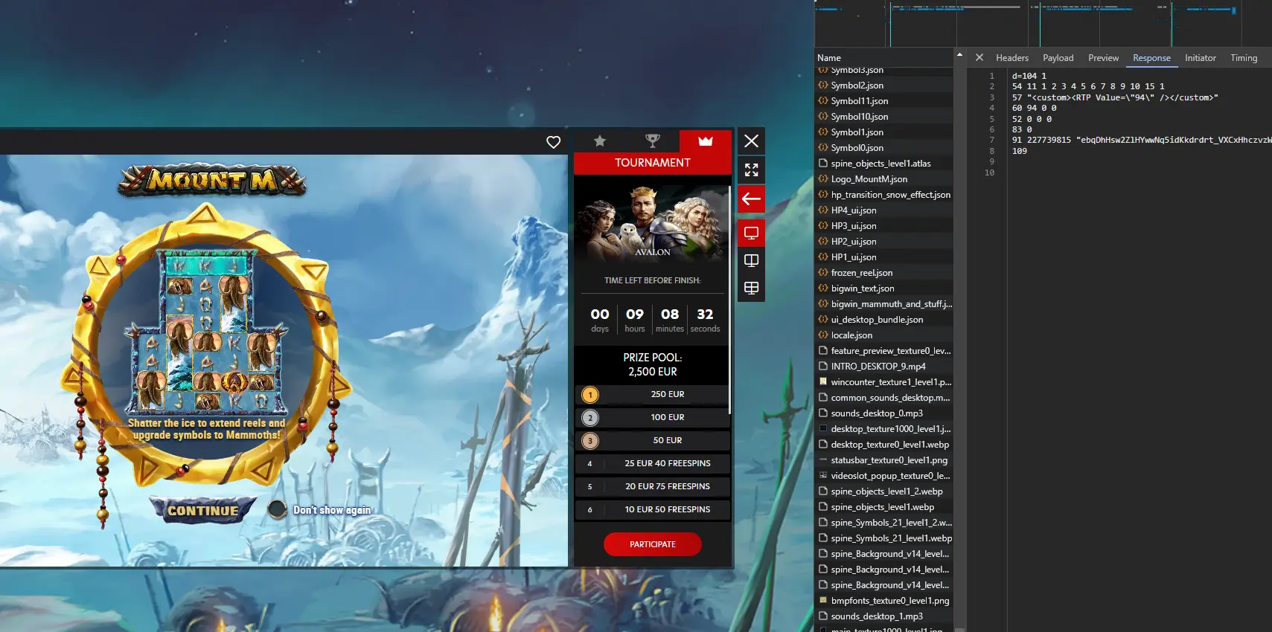Click the Mount M game logo
This screenshot has height=632, width=1272.
212,179
